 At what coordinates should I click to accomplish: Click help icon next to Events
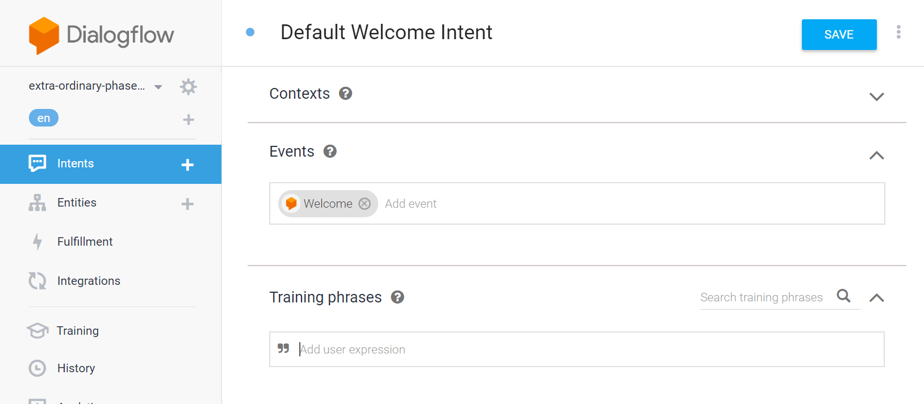(330, 152)
